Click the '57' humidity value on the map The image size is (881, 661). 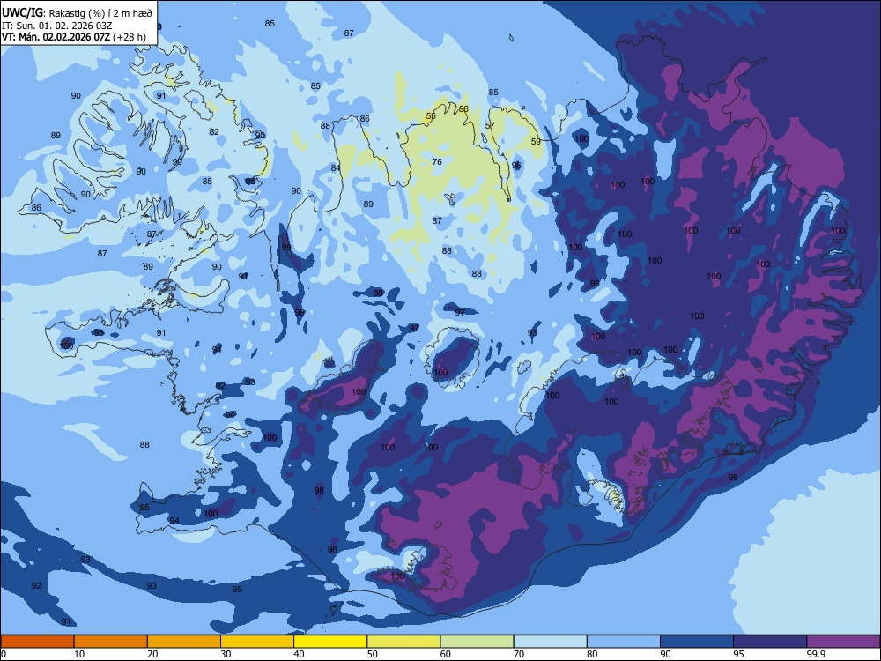[x=490, y=125]
